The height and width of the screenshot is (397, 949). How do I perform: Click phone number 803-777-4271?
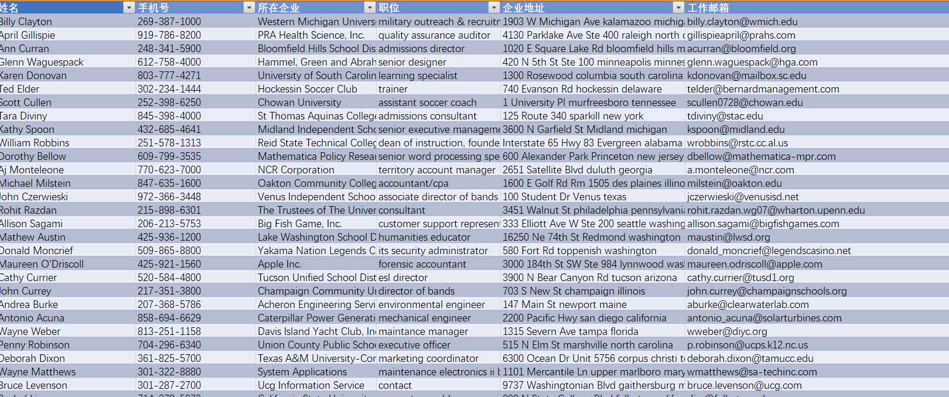[x=169, y=76]
